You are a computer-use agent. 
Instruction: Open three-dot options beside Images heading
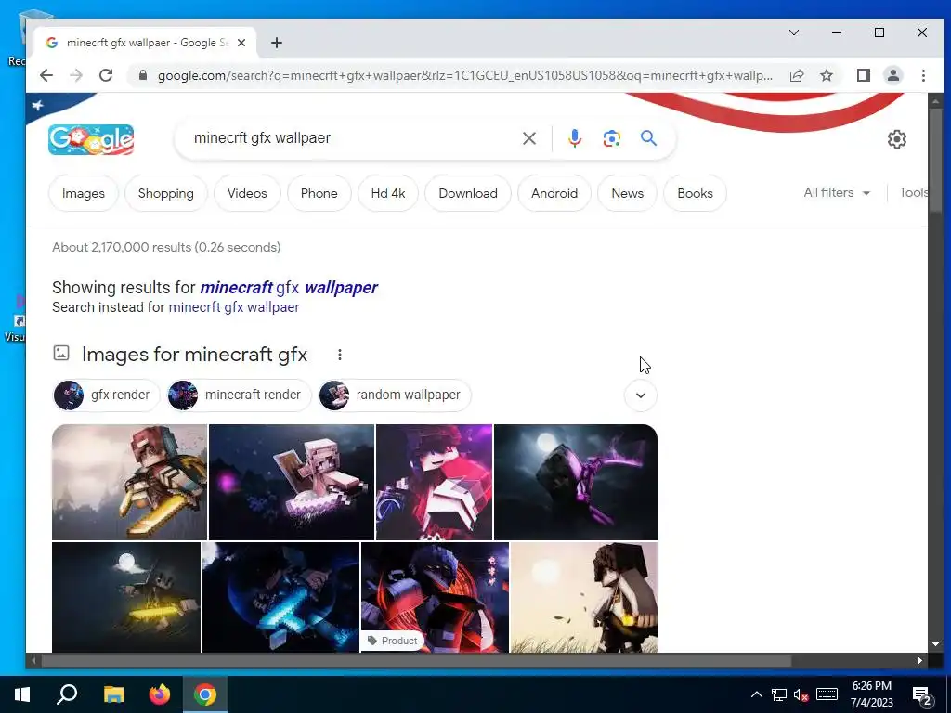coord(340,355)
